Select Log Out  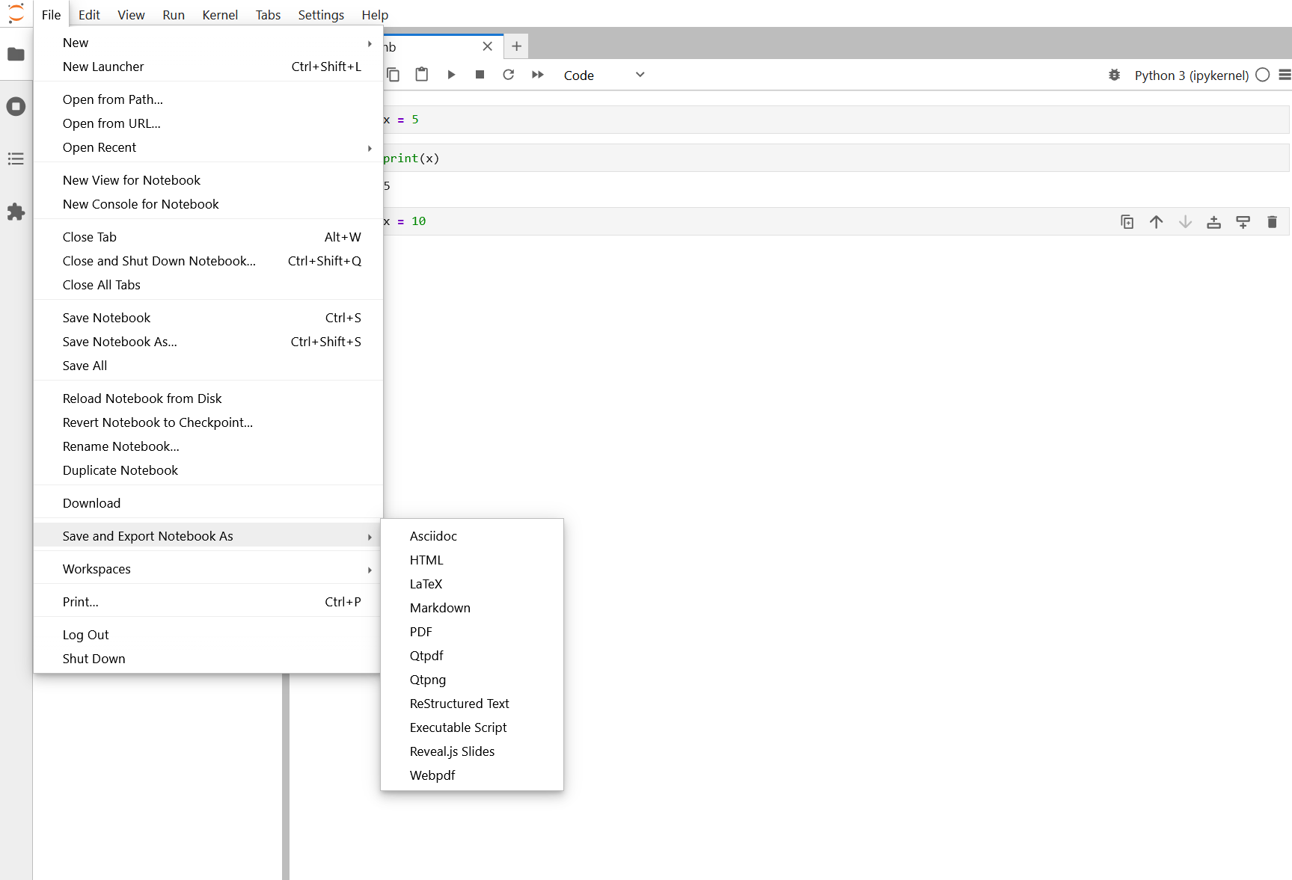[x=208, y=635]
